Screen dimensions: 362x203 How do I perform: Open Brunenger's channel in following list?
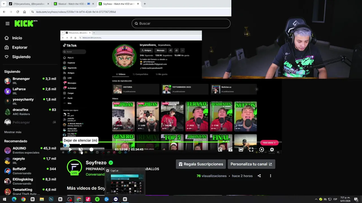pos(30,81)
